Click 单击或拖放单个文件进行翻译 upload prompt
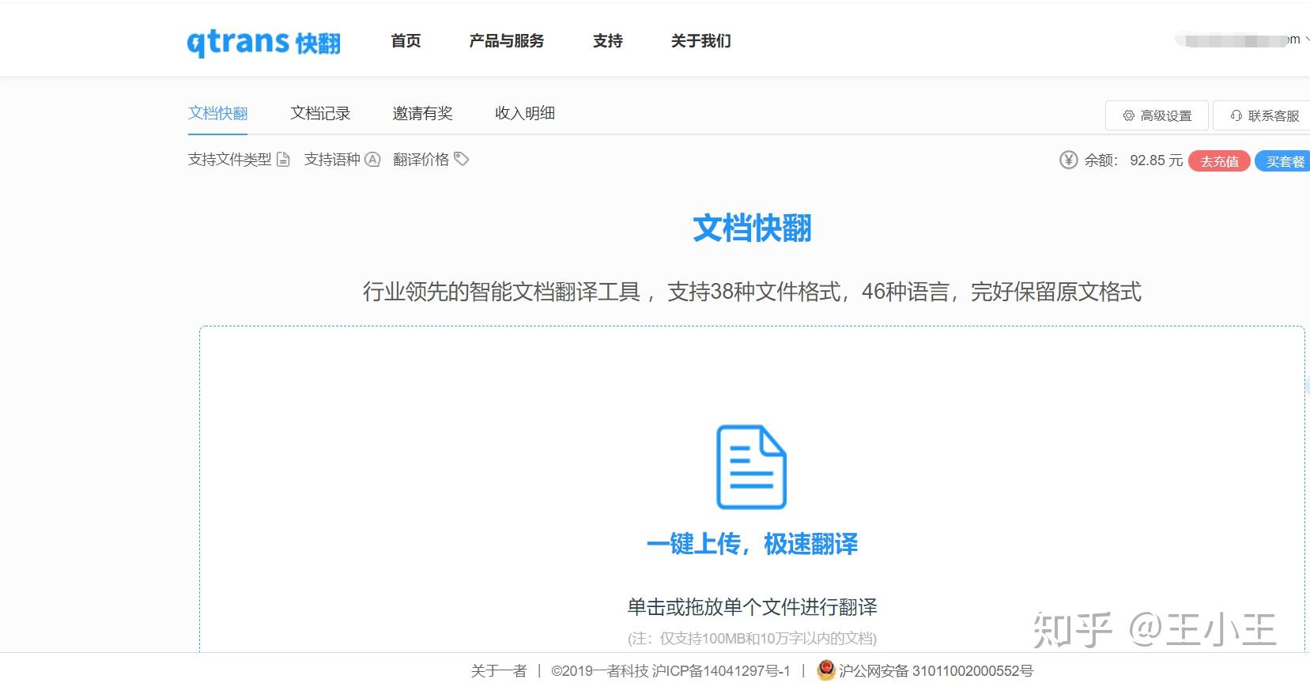The width and height of the screenshot is (1310, 683). [x=752, y=607]
